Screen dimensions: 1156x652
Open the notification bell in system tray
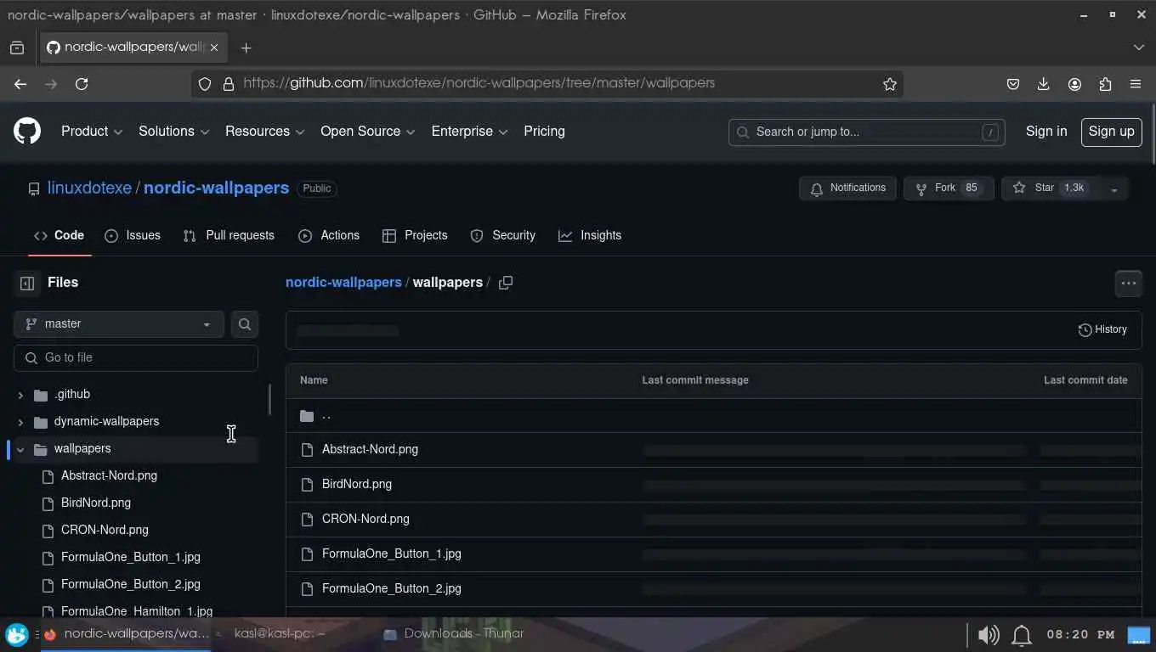[x=1022, y=634]
